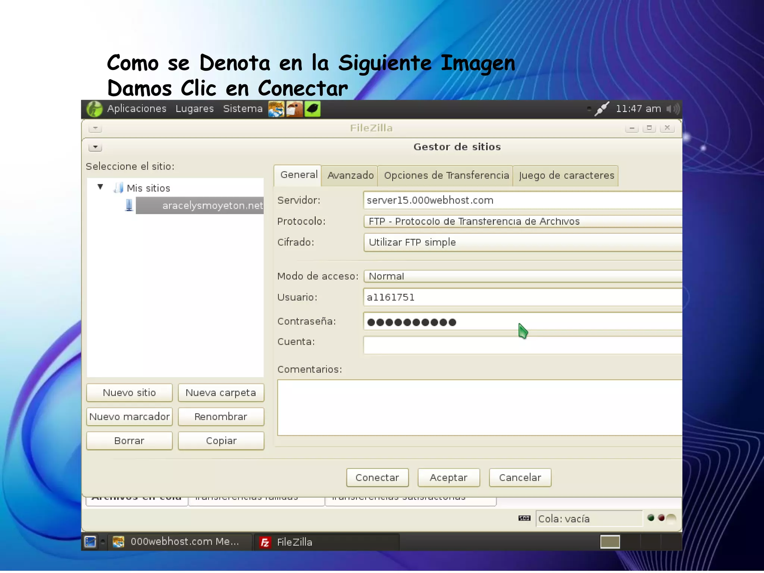Switch to the Avanzado tab
Screen dimensions: 764x573
click(x=350, y=176)
